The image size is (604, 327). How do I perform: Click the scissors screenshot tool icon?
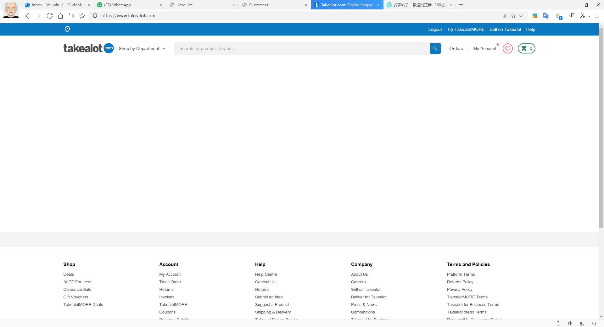[x=583, y=16]
